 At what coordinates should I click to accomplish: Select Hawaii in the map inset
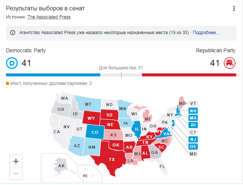point(85,175)
